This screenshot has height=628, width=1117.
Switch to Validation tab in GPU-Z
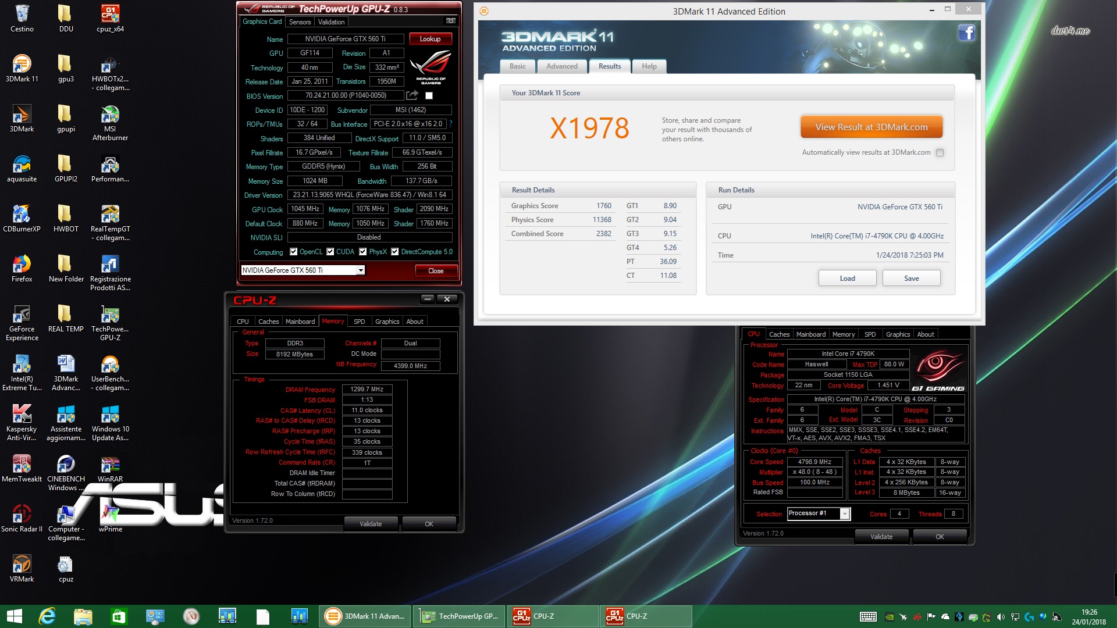point(331,22)
